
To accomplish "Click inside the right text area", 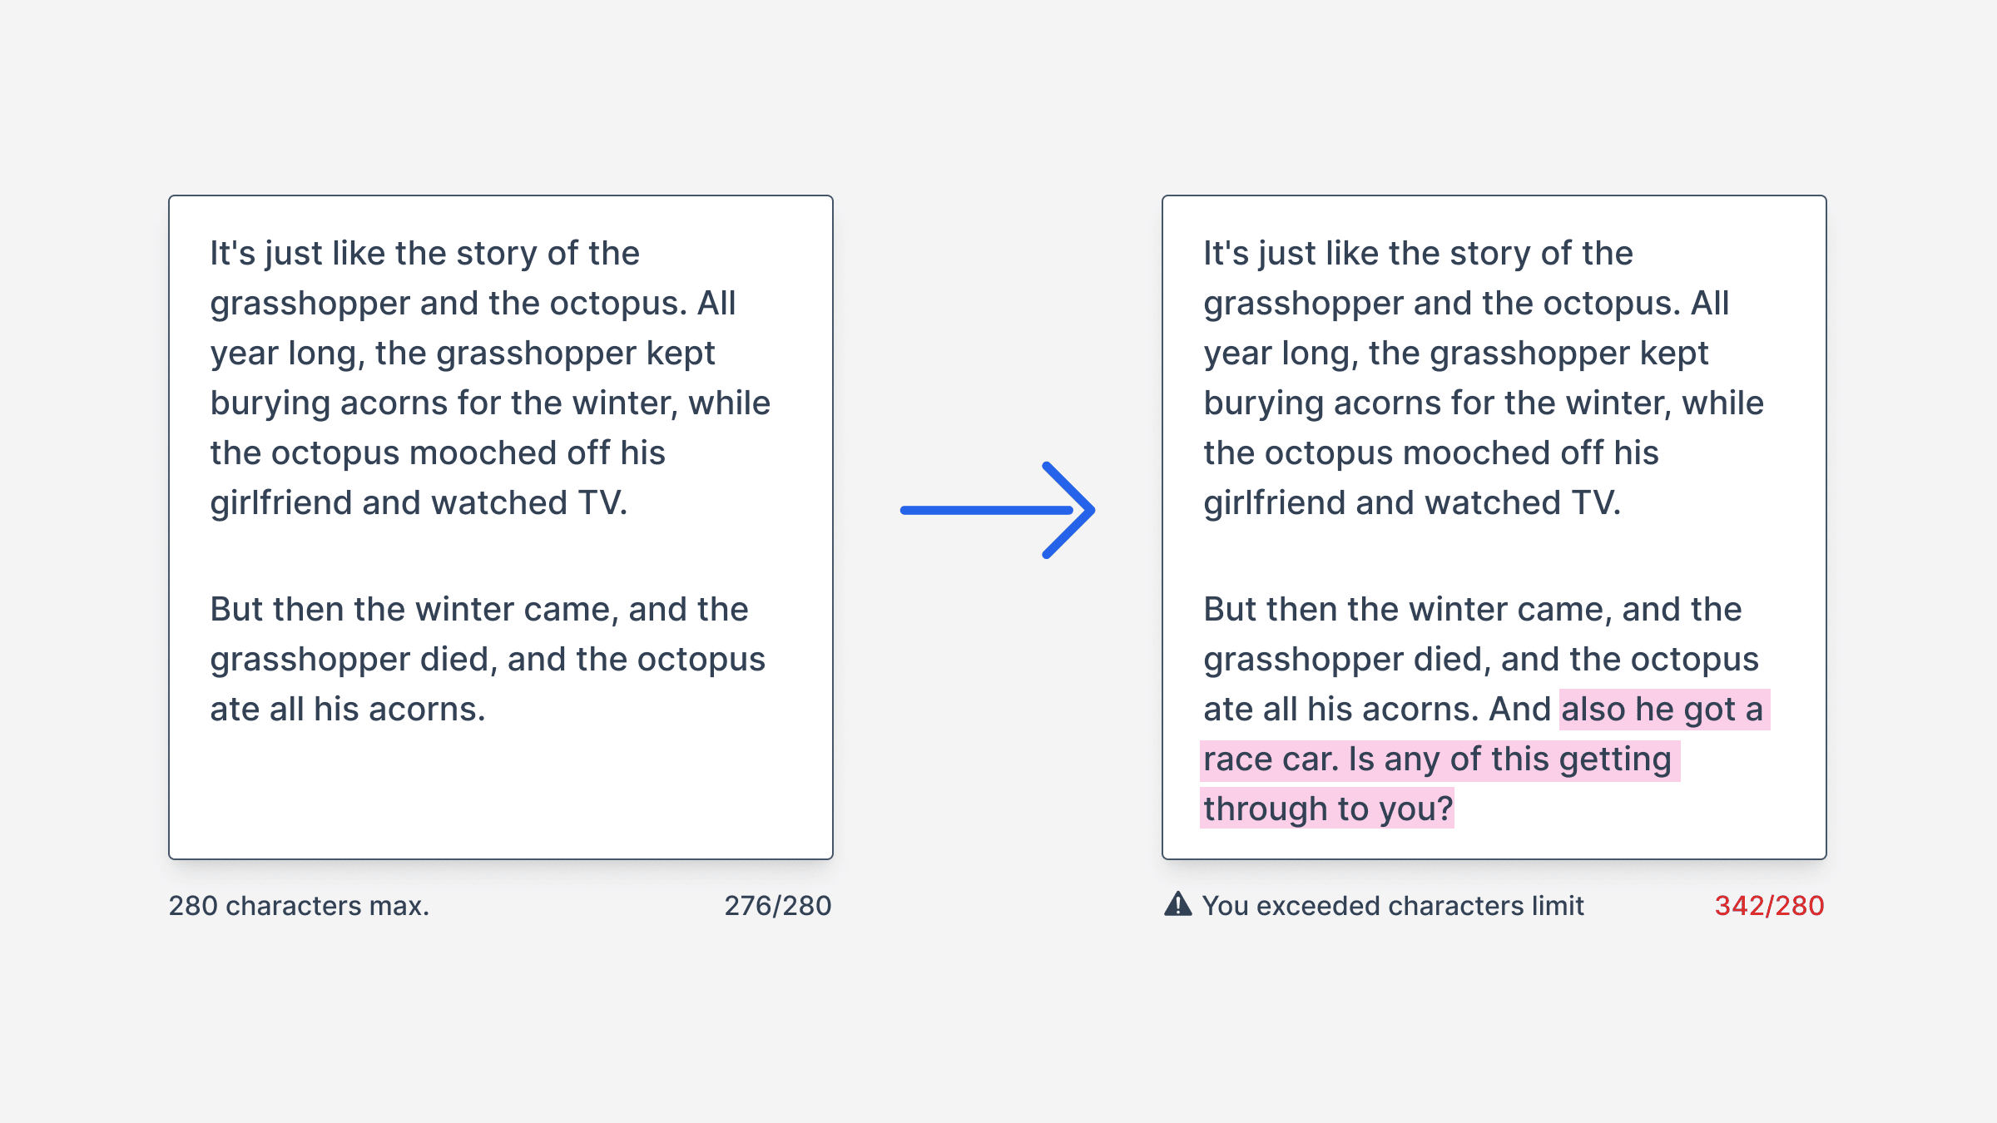I will [1494, 527].
